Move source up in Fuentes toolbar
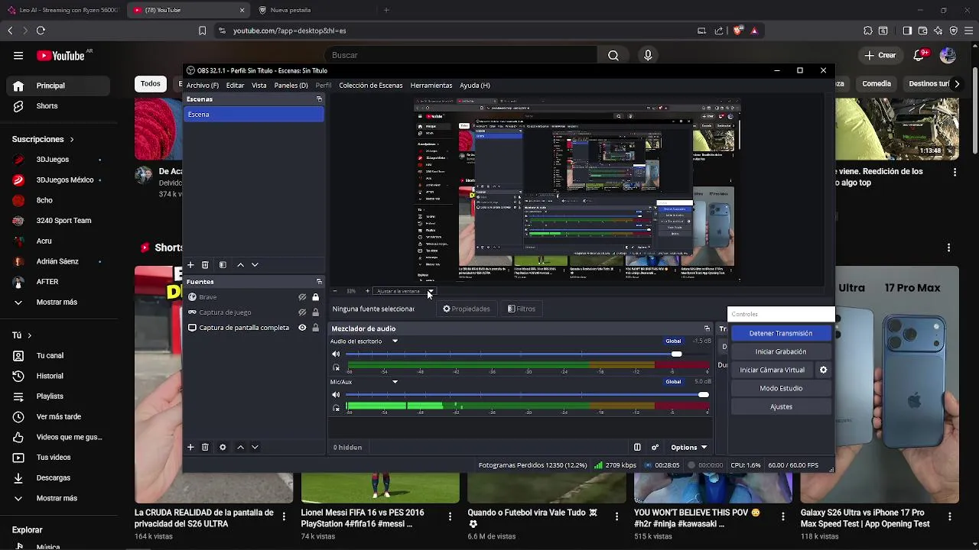Image resolution: width=979 pixels, height=550 pixels. (240, 447)
